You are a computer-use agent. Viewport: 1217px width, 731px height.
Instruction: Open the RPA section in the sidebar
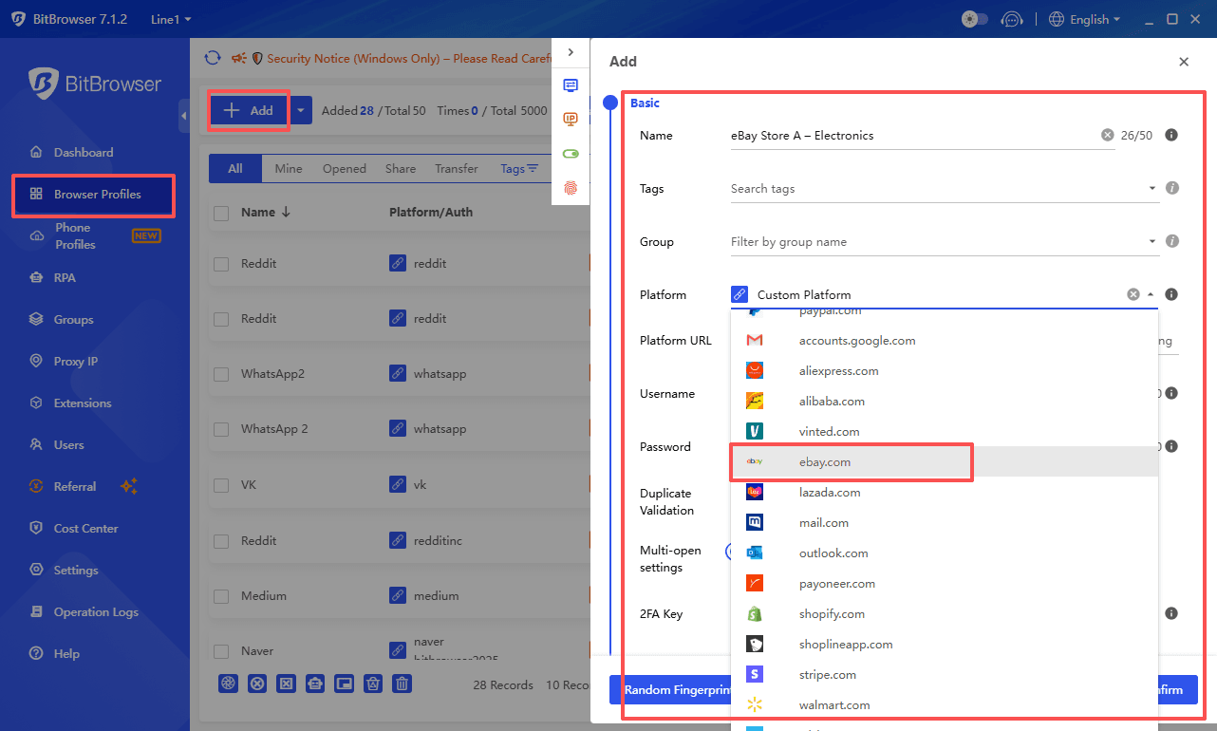coord(65,278)
